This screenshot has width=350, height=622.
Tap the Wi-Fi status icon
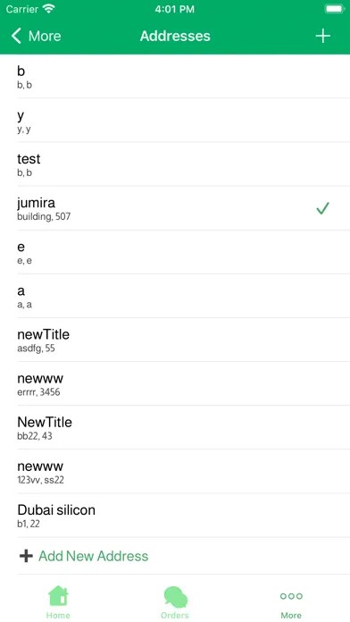pyautogui.click(x=49, y=9)
